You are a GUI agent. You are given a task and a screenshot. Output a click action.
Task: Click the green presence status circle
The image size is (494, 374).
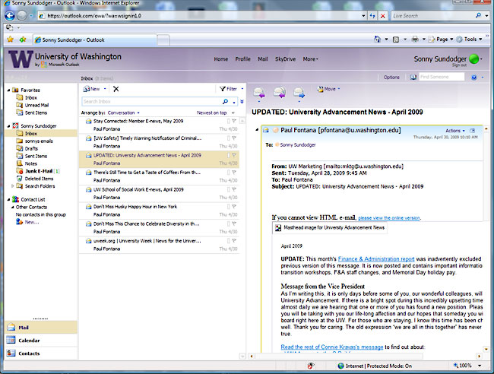tap(473, 59)
